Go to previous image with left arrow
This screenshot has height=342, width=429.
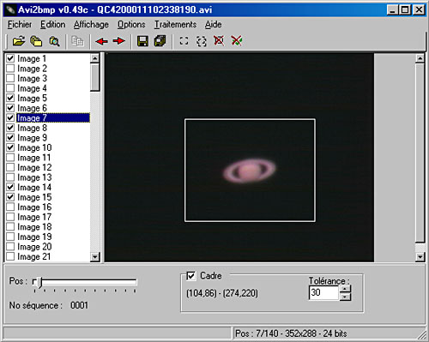[x=101, y=41]
